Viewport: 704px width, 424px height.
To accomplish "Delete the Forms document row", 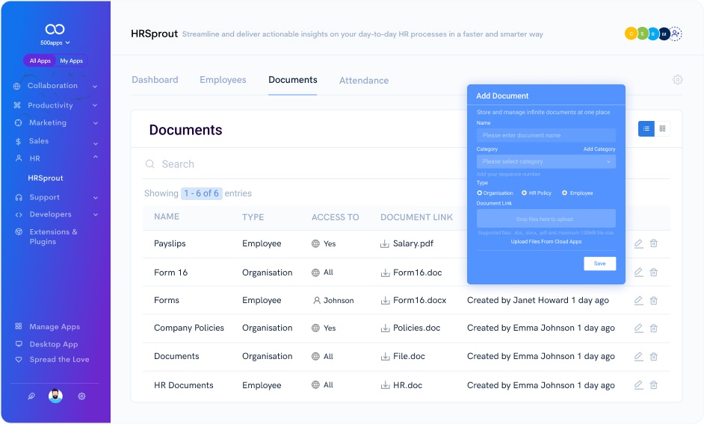I will coord(654,301).
